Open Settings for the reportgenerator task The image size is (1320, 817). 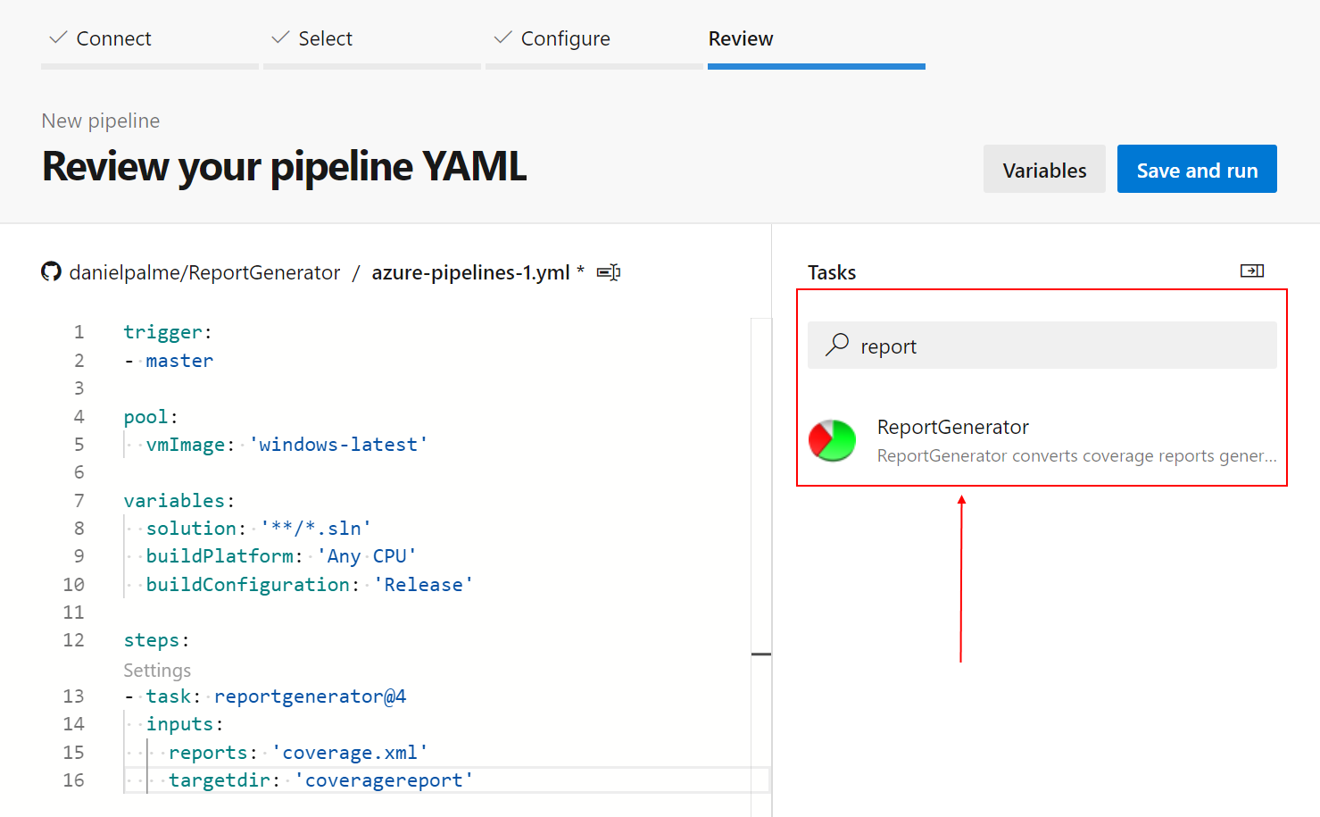[157, 670]
